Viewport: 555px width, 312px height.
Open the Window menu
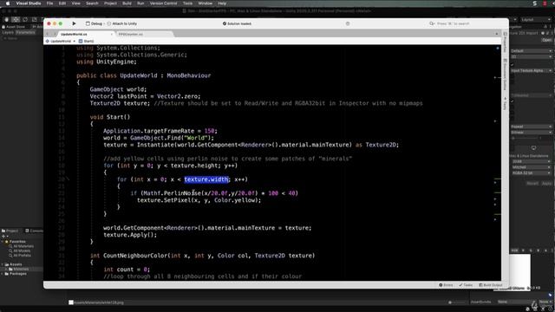pos(205,3)
